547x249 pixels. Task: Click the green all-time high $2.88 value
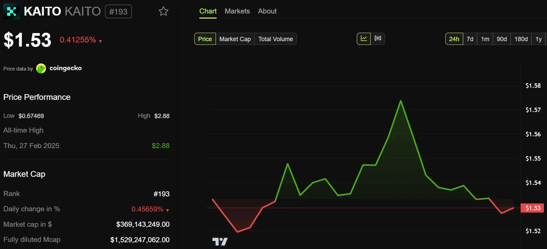pos(160,146)
